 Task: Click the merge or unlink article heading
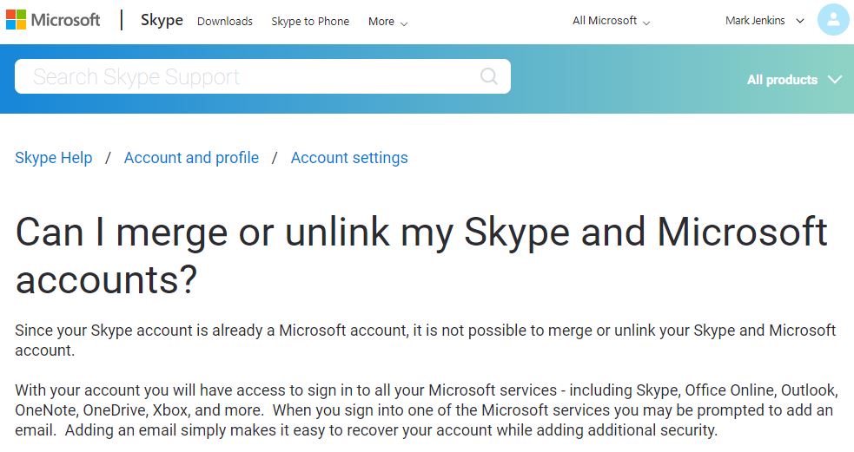coord(421,255)
